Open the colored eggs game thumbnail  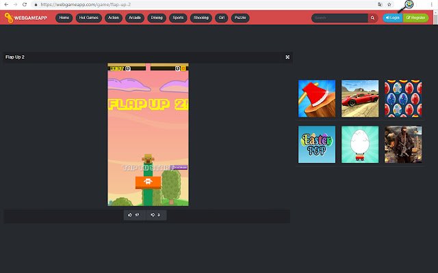[403, 98]
